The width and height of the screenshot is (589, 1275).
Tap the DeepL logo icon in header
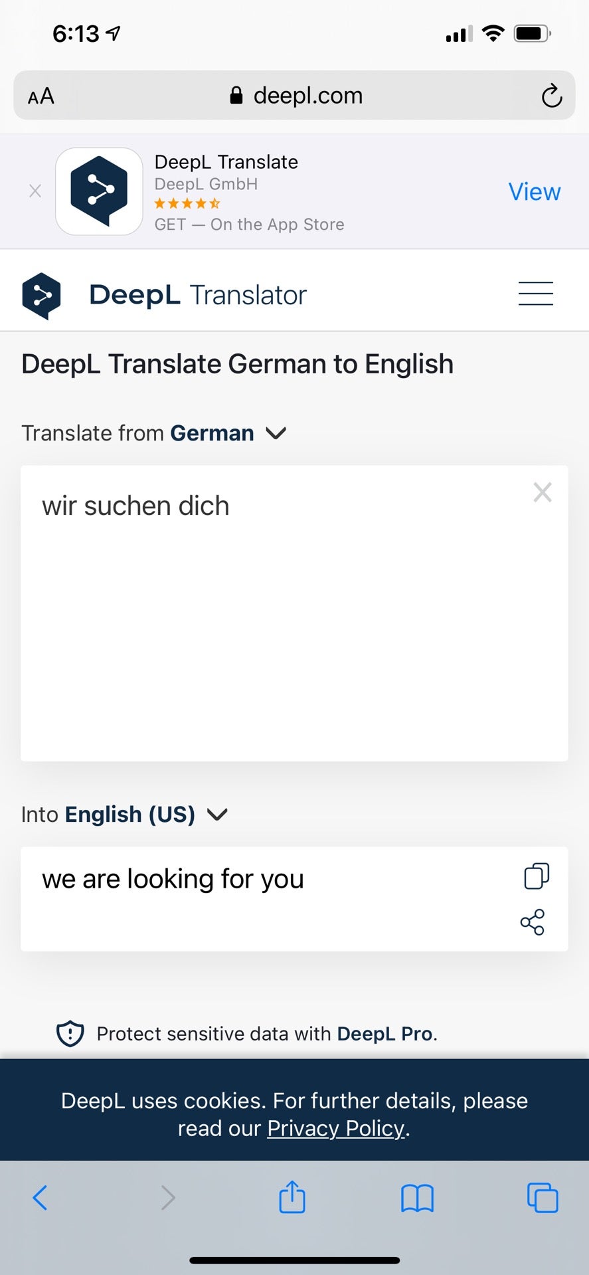[x=41, y=296]
